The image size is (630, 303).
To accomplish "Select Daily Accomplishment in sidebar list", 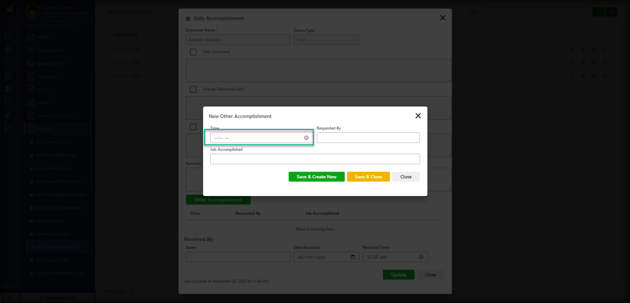I will click(57, 247).
